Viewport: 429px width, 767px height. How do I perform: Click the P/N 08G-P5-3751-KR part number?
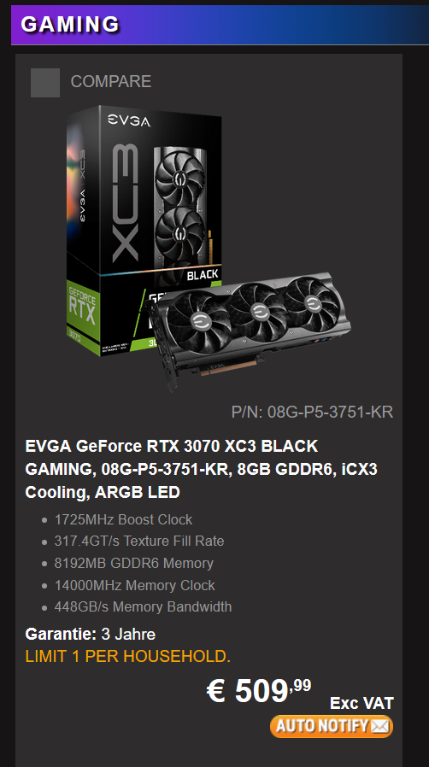coord(312,412)
